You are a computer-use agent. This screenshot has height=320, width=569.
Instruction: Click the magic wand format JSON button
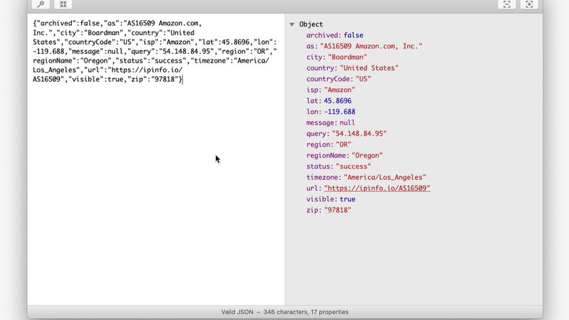tap(40, 4)
